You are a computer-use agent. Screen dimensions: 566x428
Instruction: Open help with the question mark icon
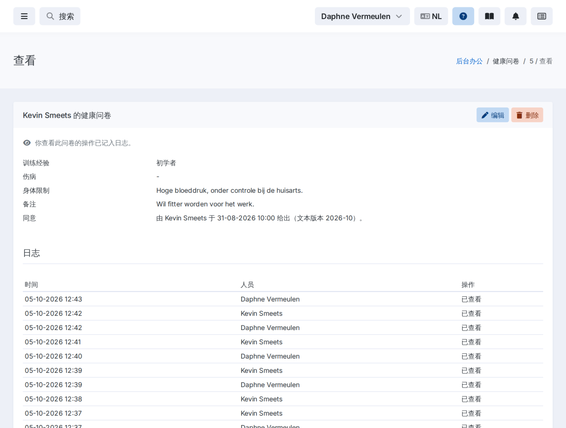[463, 16]
